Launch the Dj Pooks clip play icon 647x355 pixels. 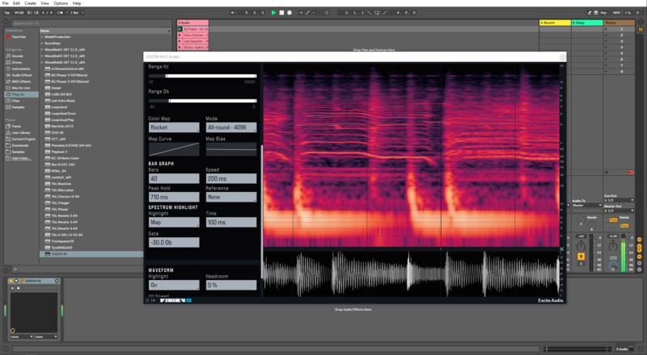180,29
